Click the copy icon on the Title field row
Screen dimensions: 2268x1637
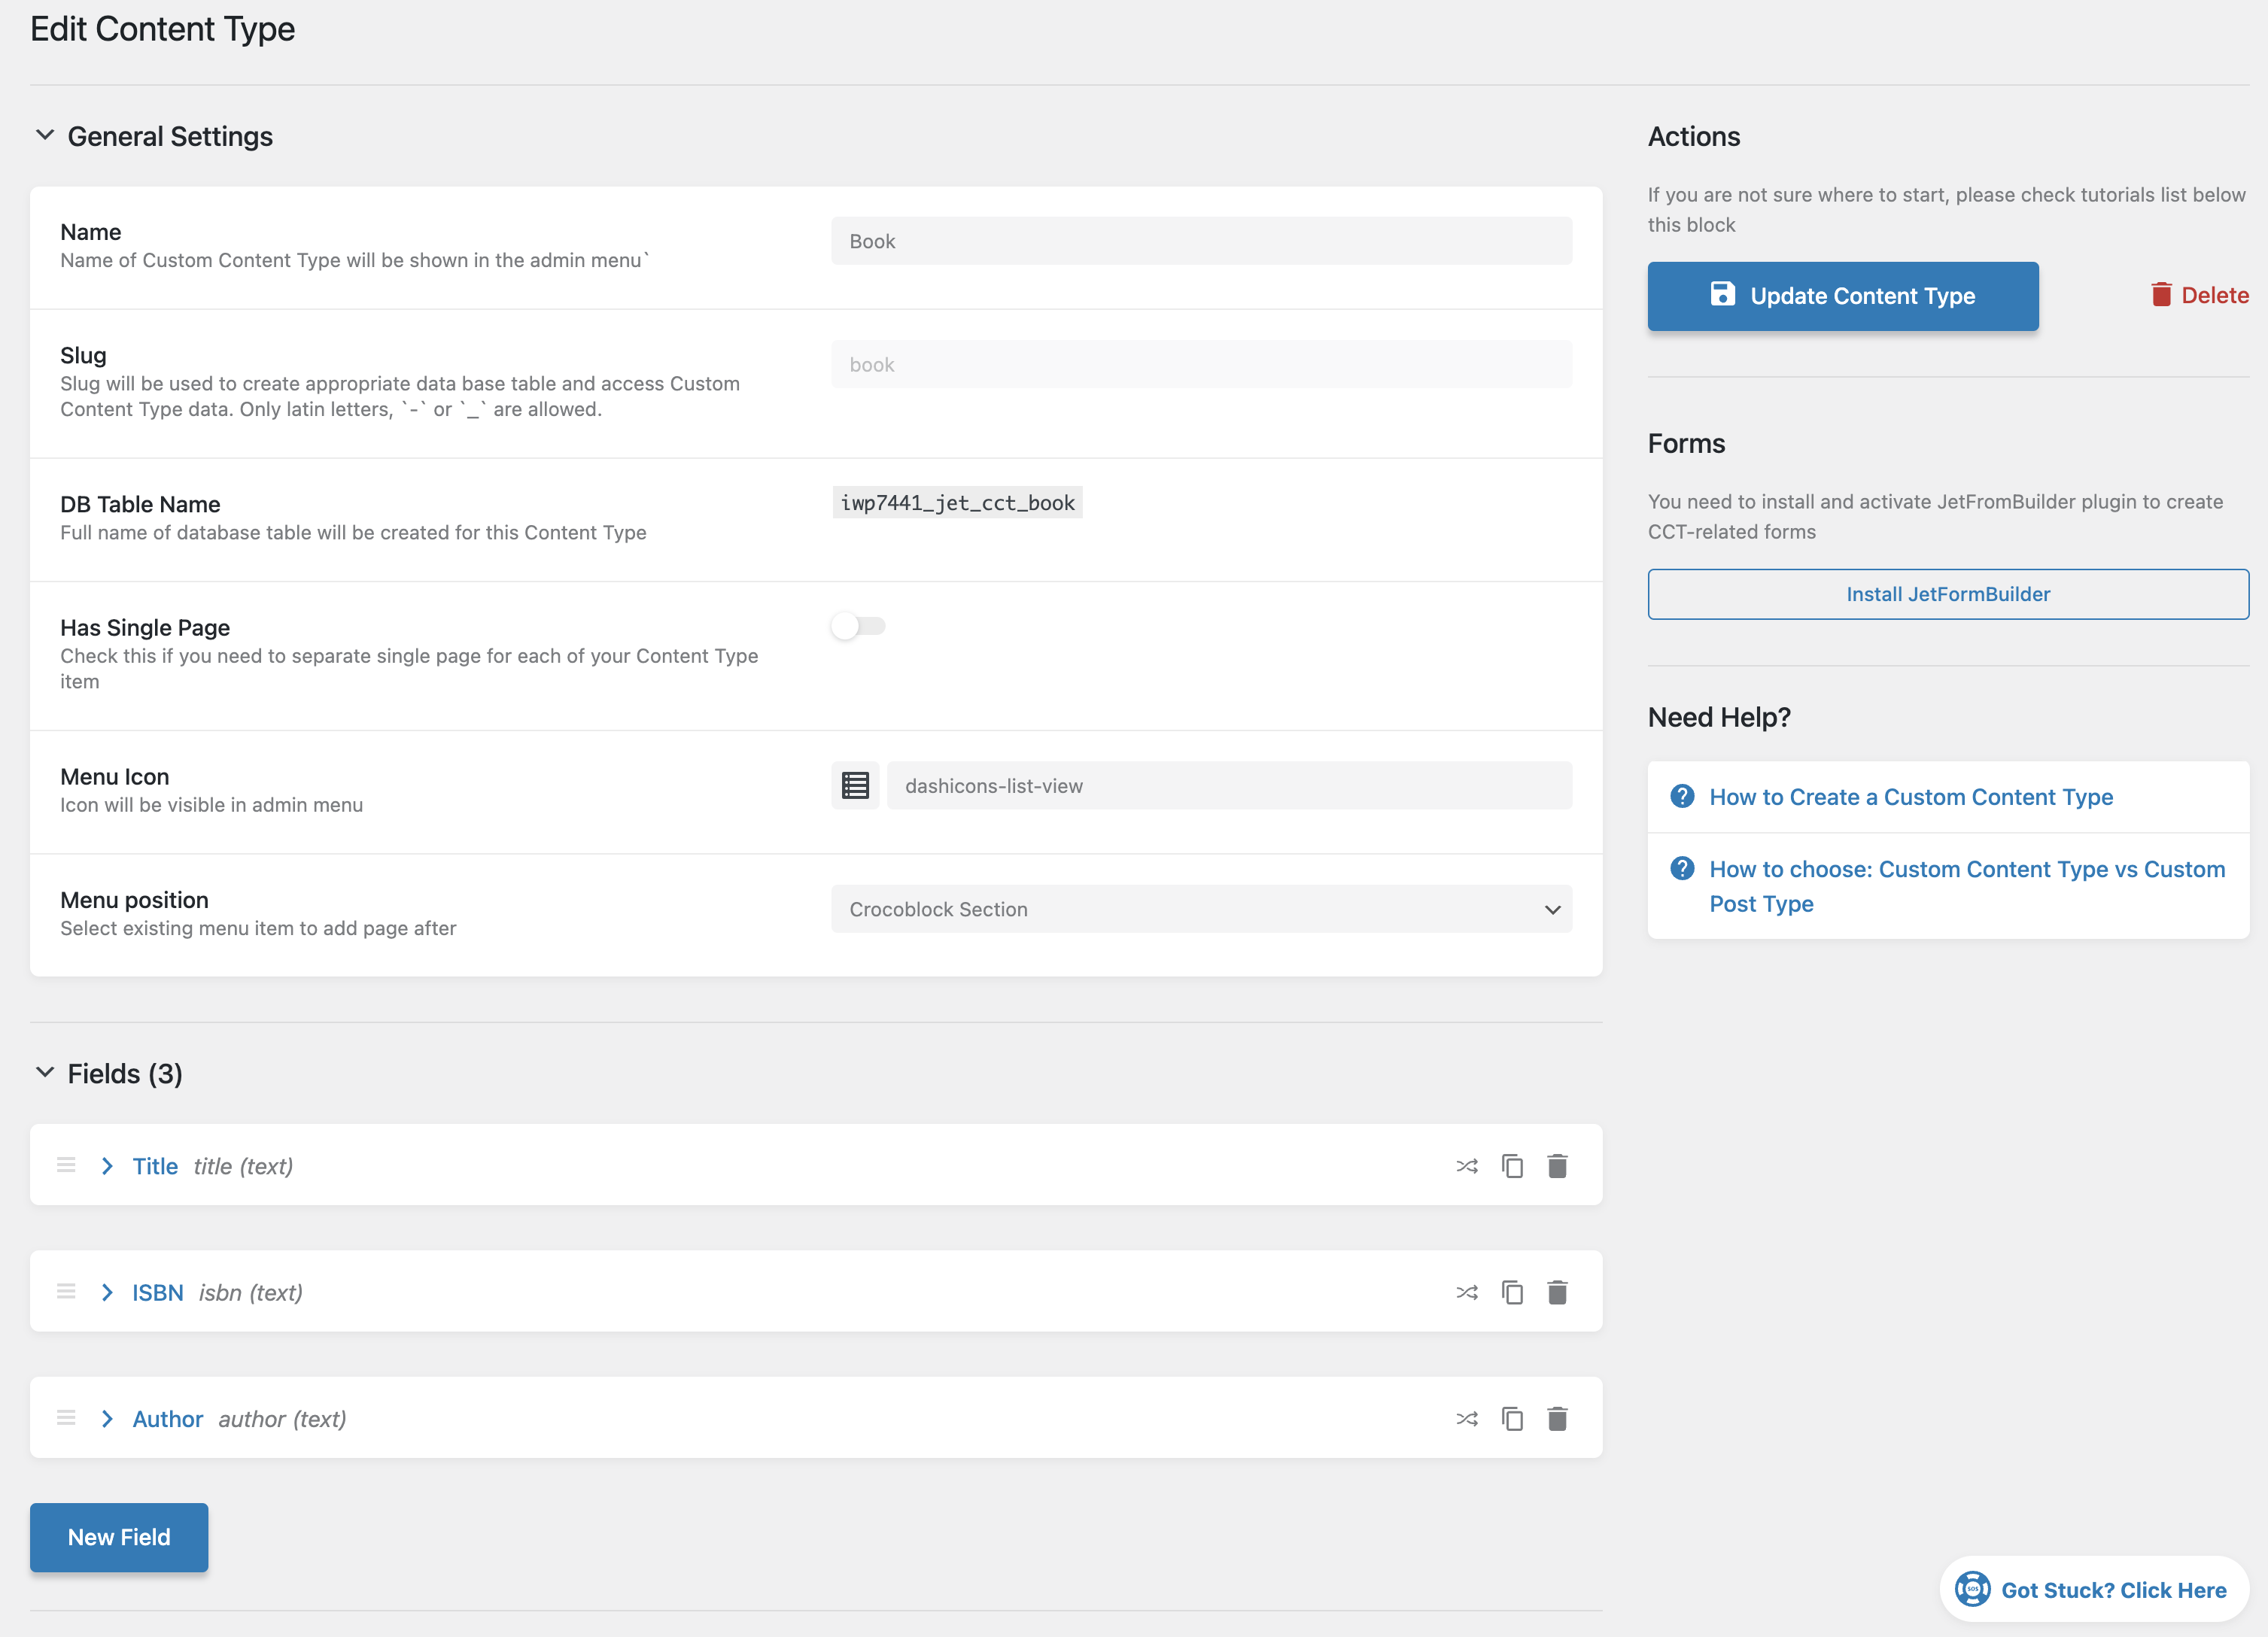[x=1512, y=1166]
